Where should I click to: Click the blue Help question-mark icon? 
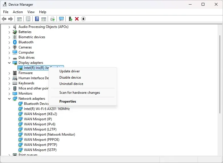(37, 19)
